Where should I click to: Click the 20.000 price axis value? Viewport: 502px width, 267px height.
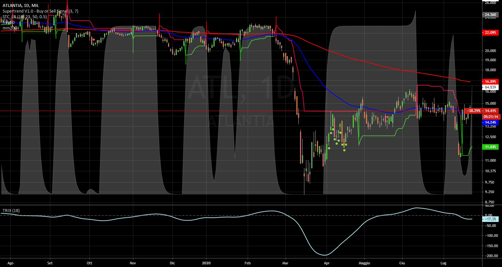[x=490, y=51]
